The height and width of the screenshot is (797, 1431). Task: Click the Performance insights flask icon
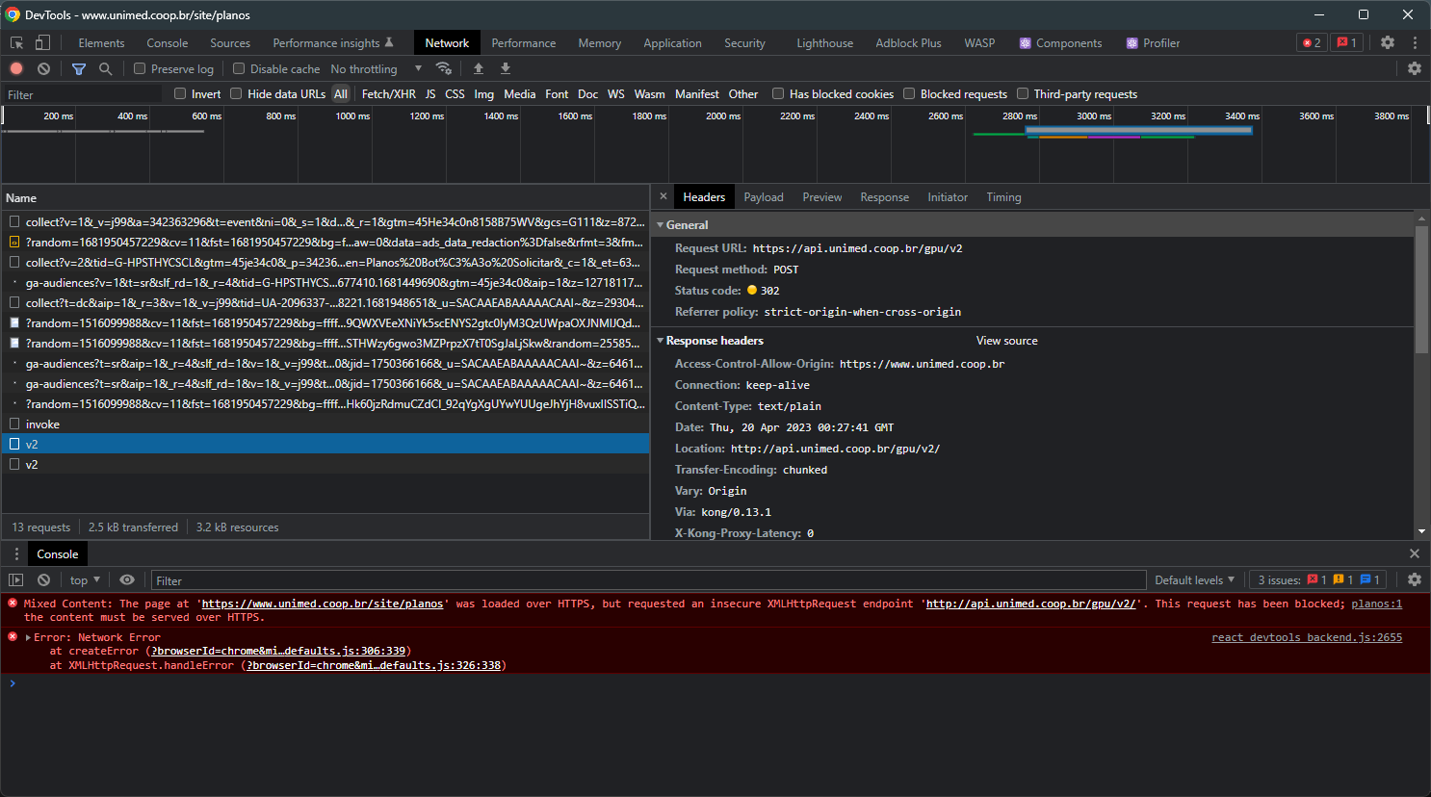[x=389, y=42]
